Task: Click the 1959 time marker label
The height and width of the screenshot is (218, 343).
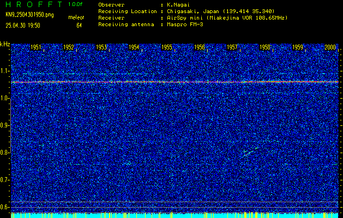Action: click(x=298, y=47)
